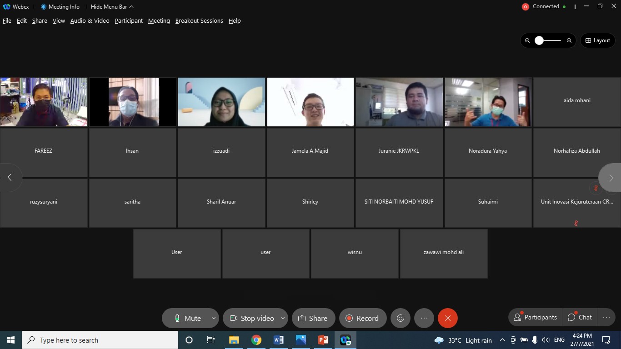Select zawawi mohd ali participant tile
The image size is (621, 349).
(x=444, y=254)
